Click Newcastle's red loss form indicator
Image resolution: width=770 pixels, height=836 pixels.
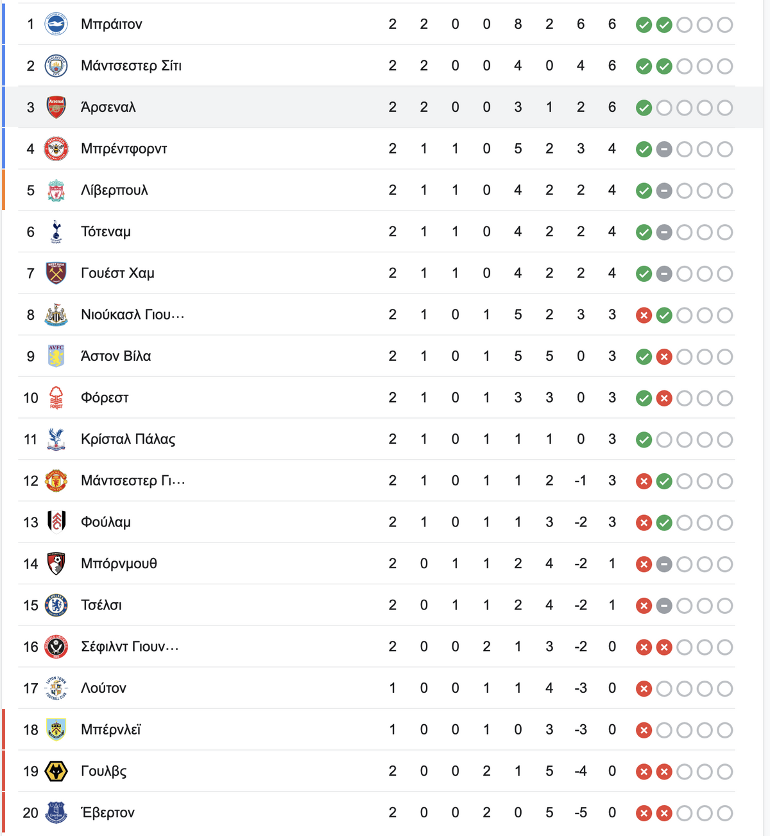click(644, 315)
